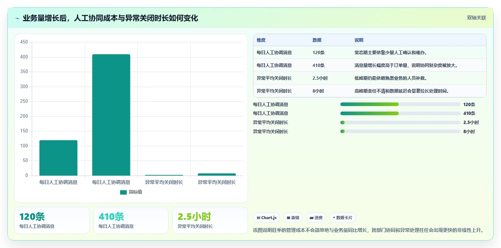Click the 指标值 legend label
Image resolution: width=501 pixels, height=248 pixels.
135,192
